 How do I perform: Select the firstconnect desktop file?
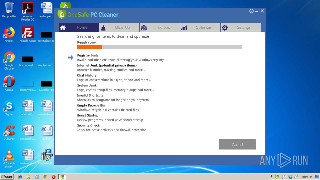pos(28,62)
